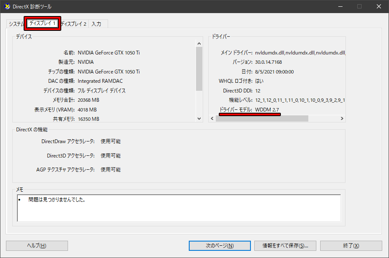Click the Direct3D DDI value 12
389x258 pixels.
tap(258, 91)
